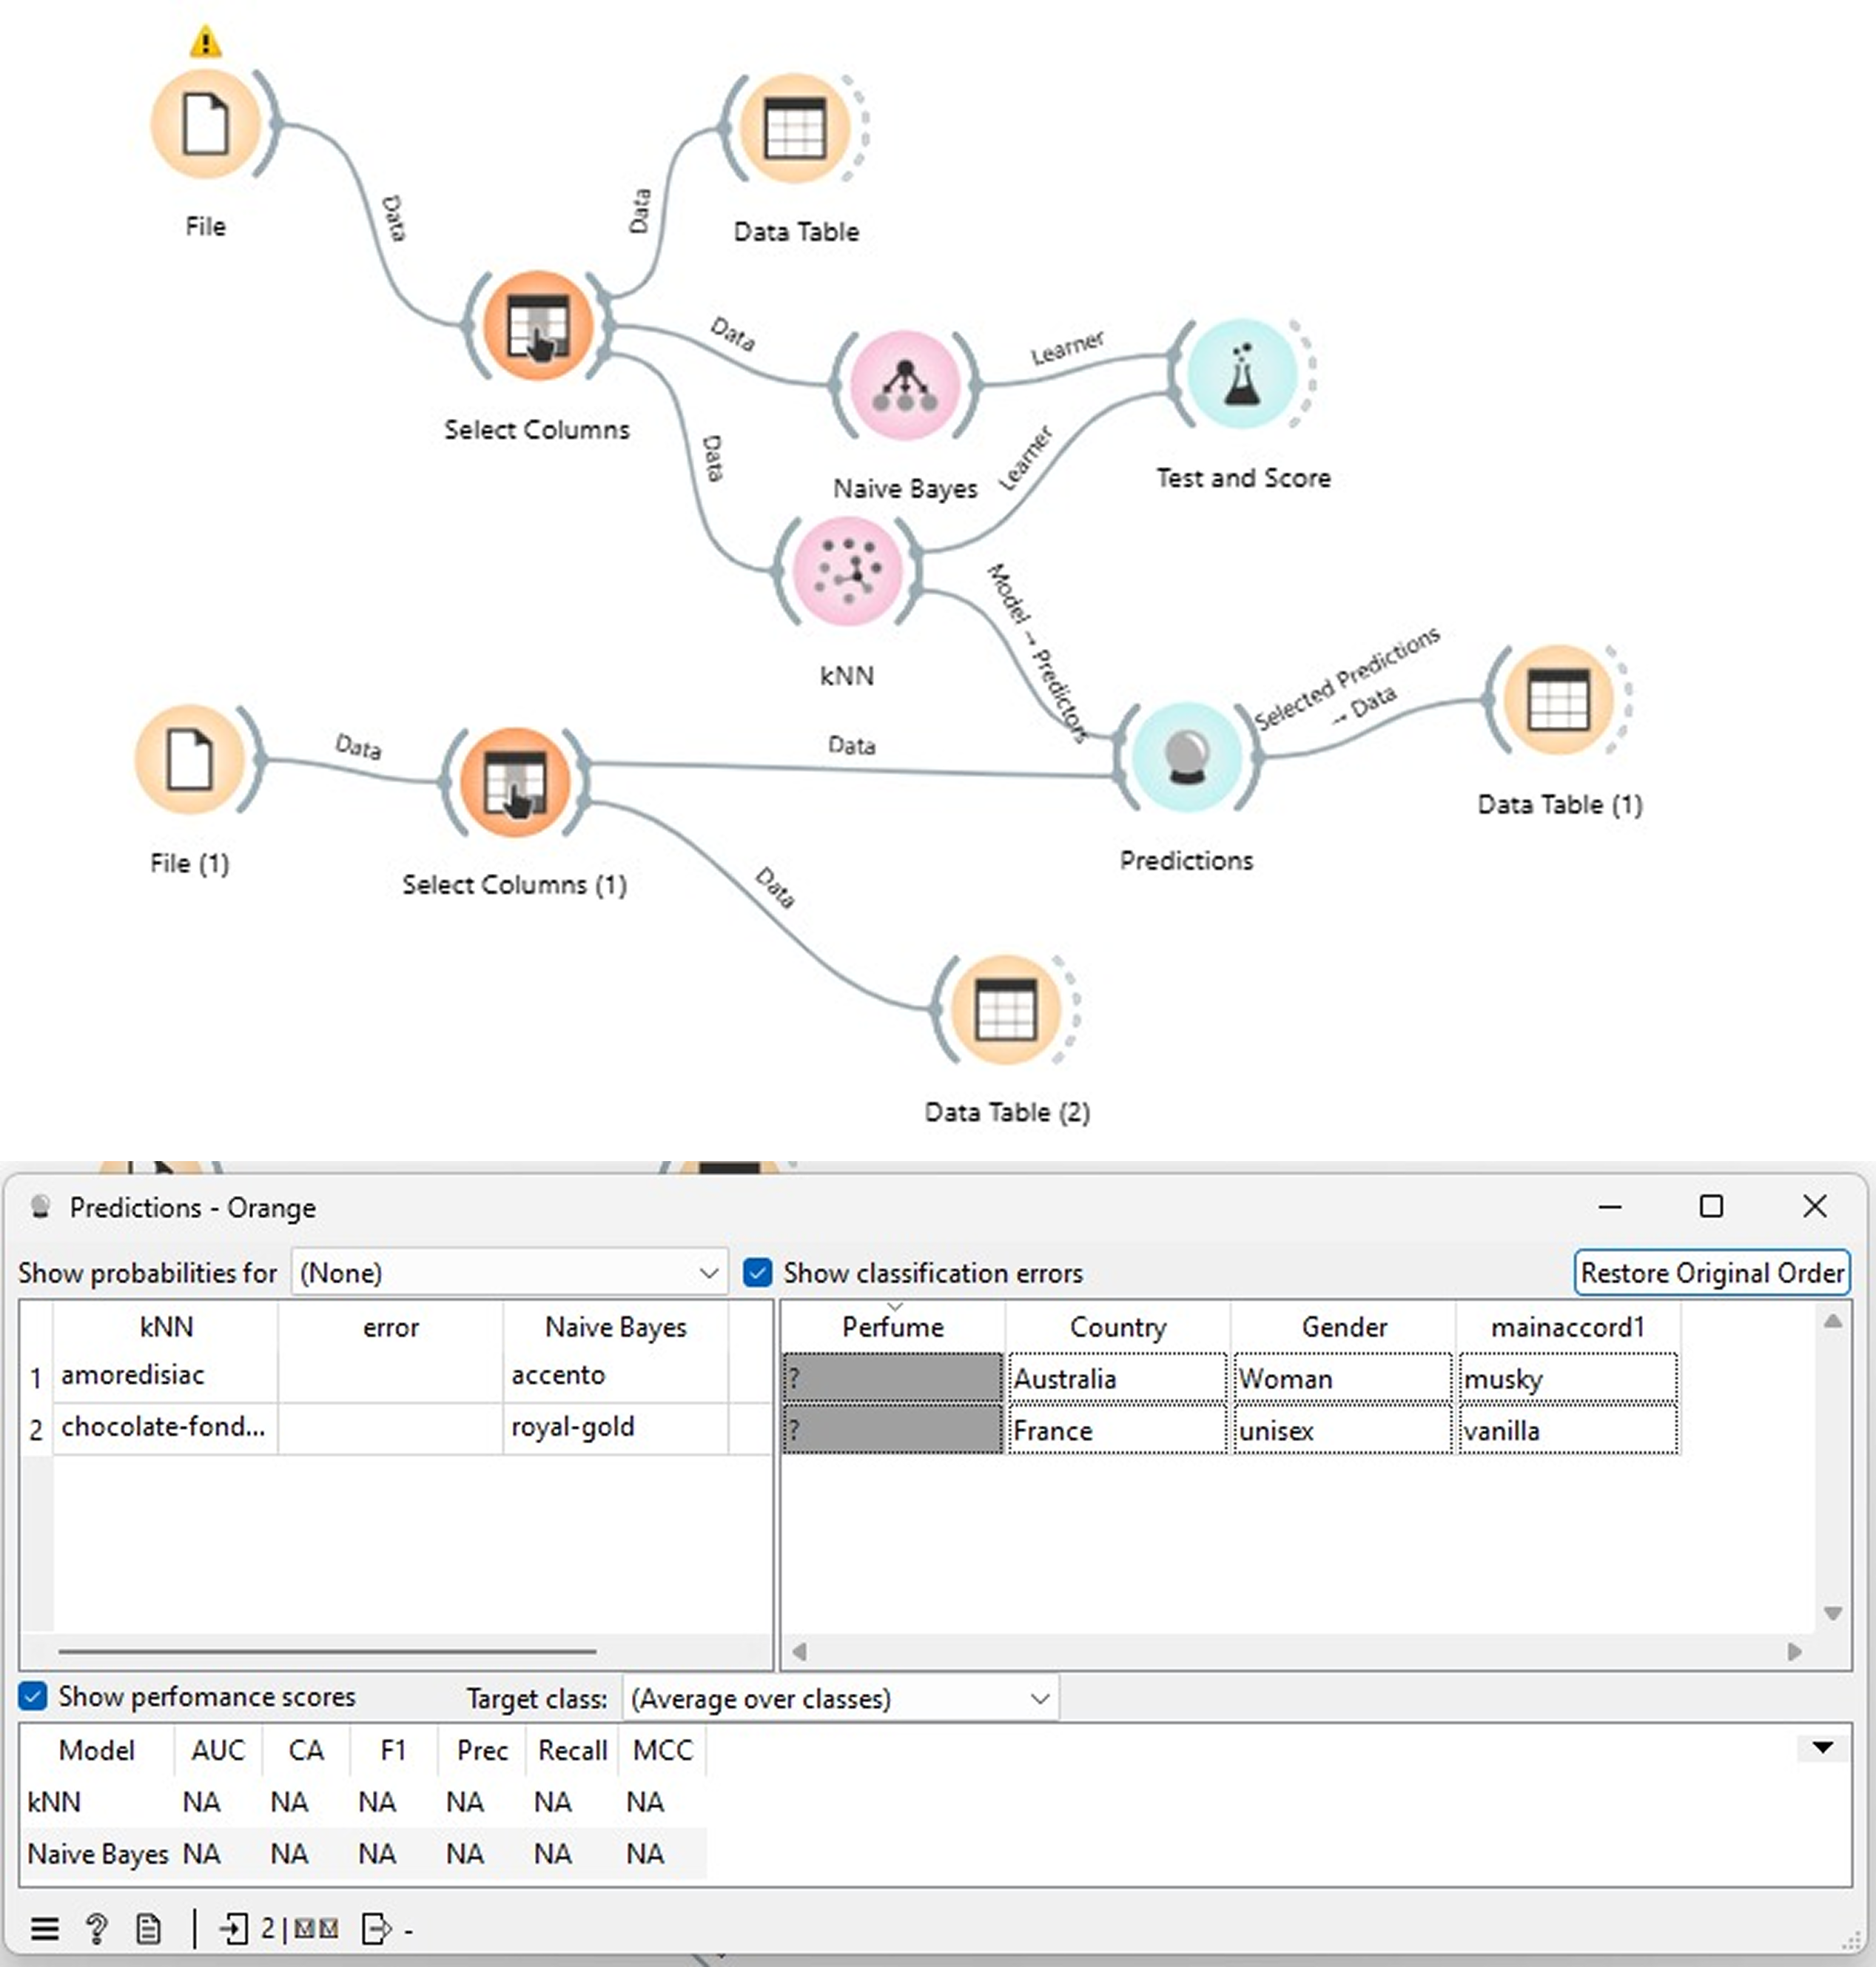Image resolution: width=1876 pixels, height=1967 pixels.
Task: Open the hamburger menu in Predictions status bar
Action: pyautogui.click(x=44, y=1928)
